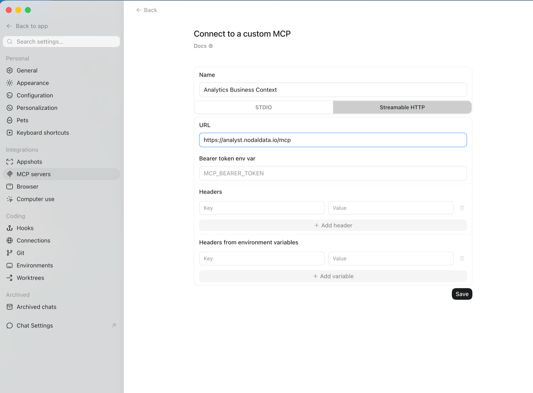Open Connections settings

coord(61,240)
